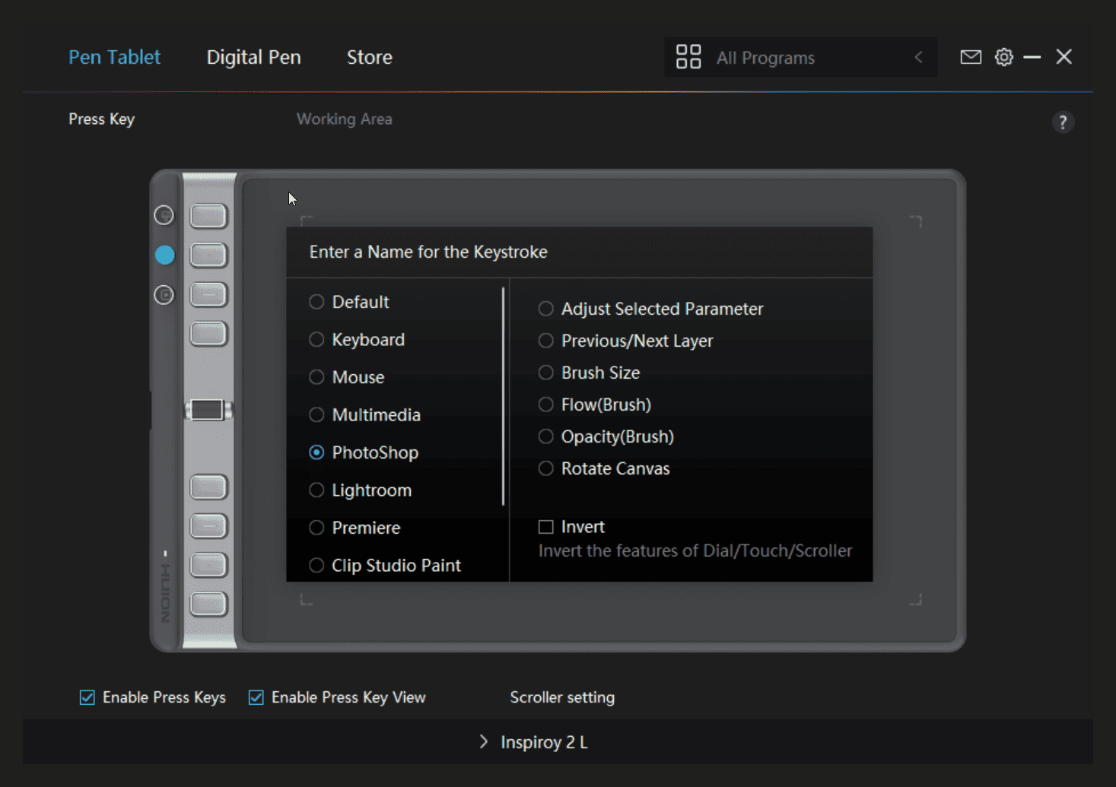Click the All Programs grid icon
This screenshot has height=787, width=1116.
tap(688, 57)
